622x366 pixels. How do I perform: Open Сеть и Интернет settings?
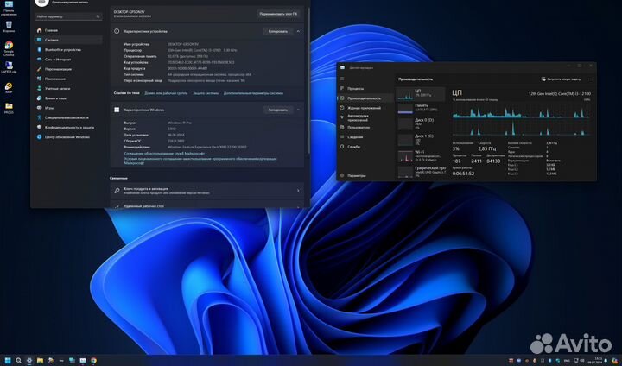(x=67, y=59)
